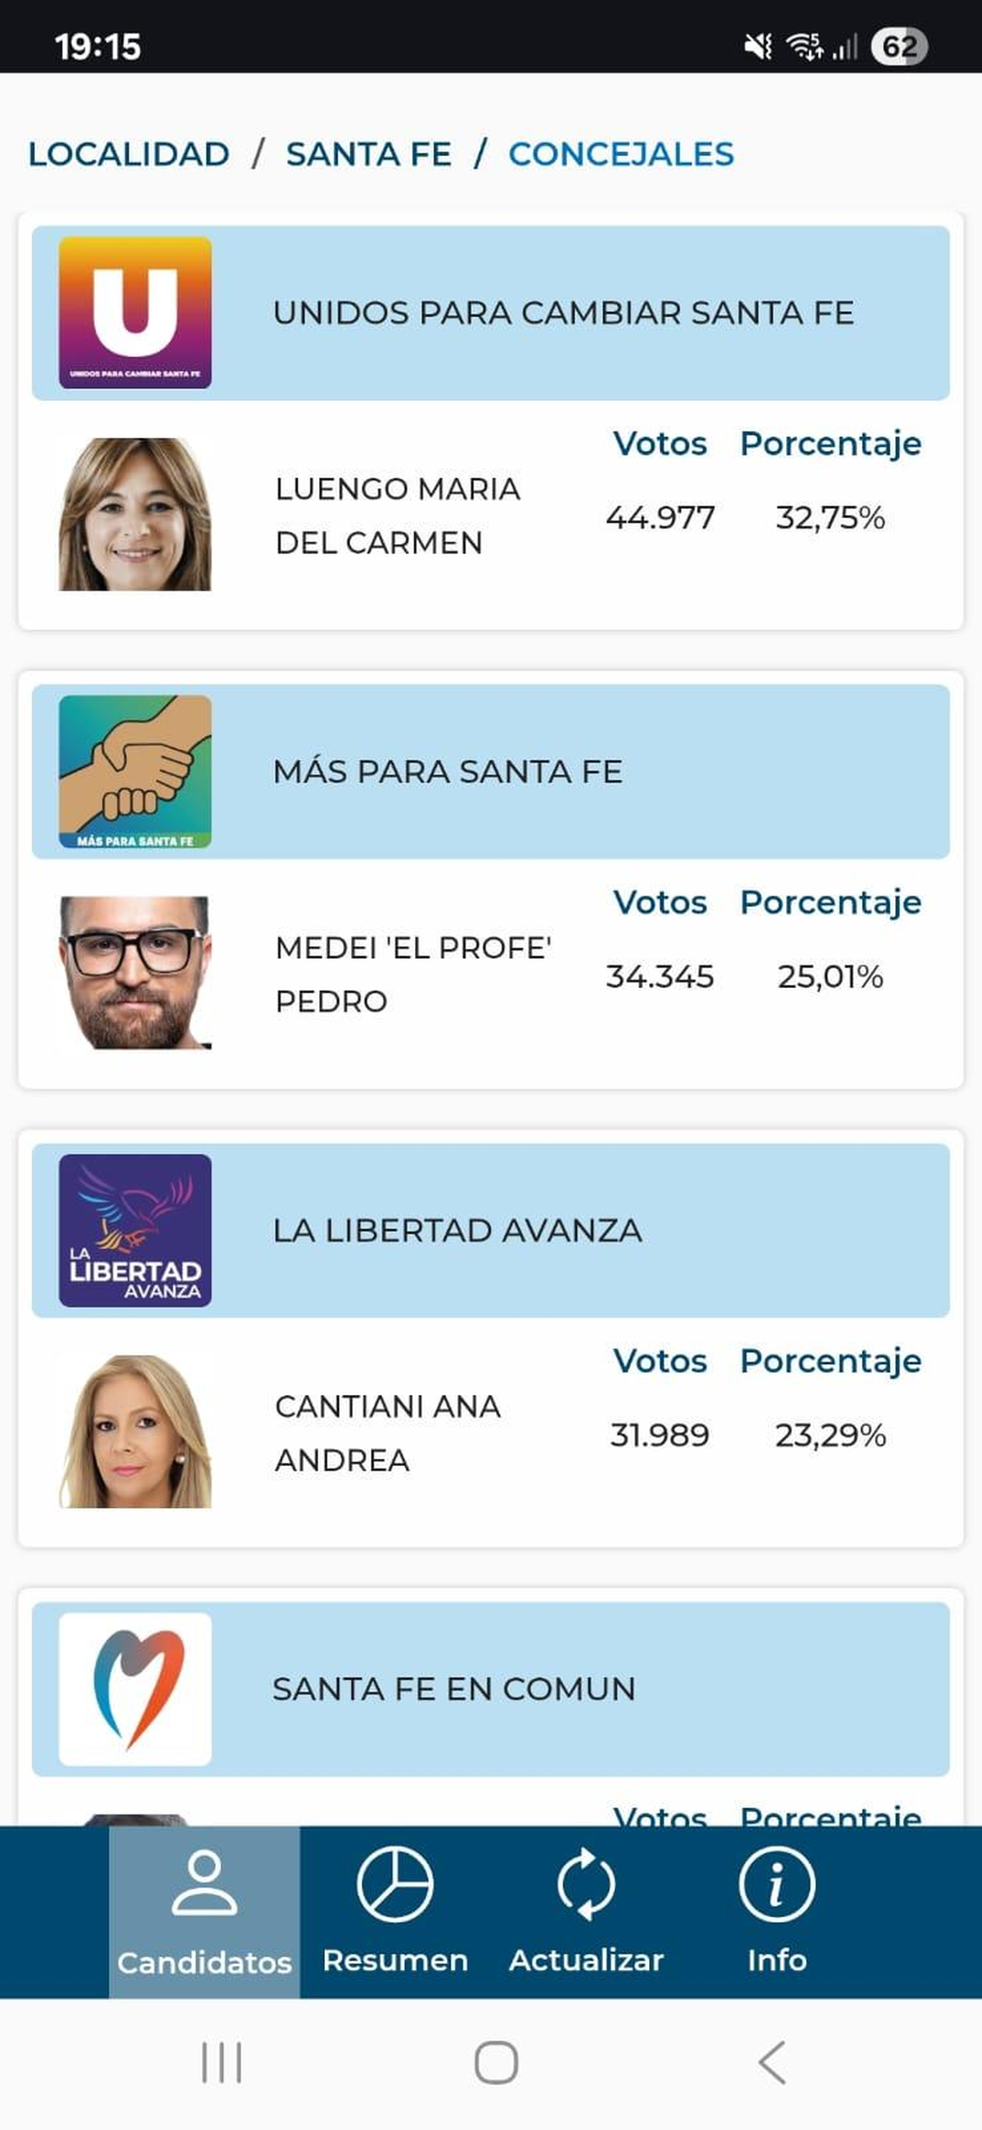Select the candidate name Luengo Maria Del Carmen
The image size is (982, 2130).
[398, 516]
